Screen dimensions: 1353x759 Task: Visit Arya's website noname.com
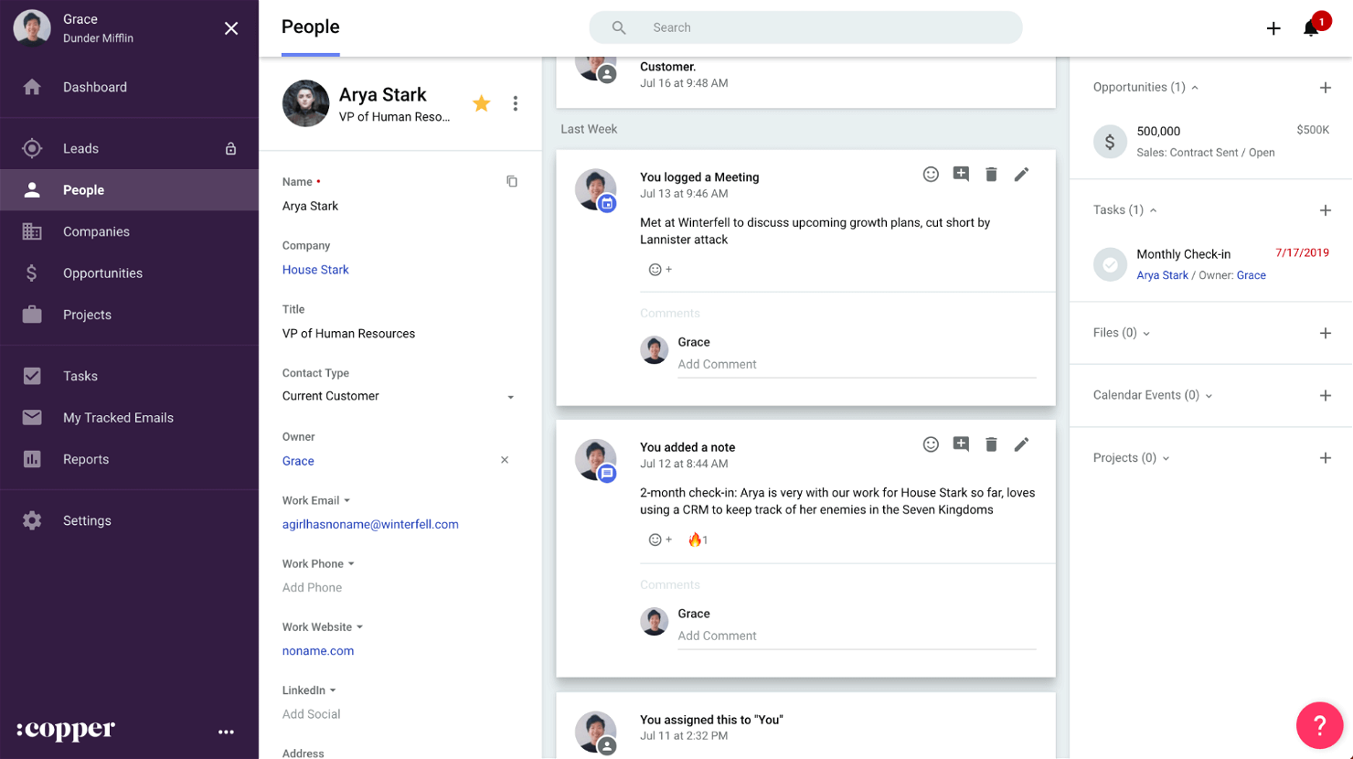pyautogui.click(x=317, y=650)
